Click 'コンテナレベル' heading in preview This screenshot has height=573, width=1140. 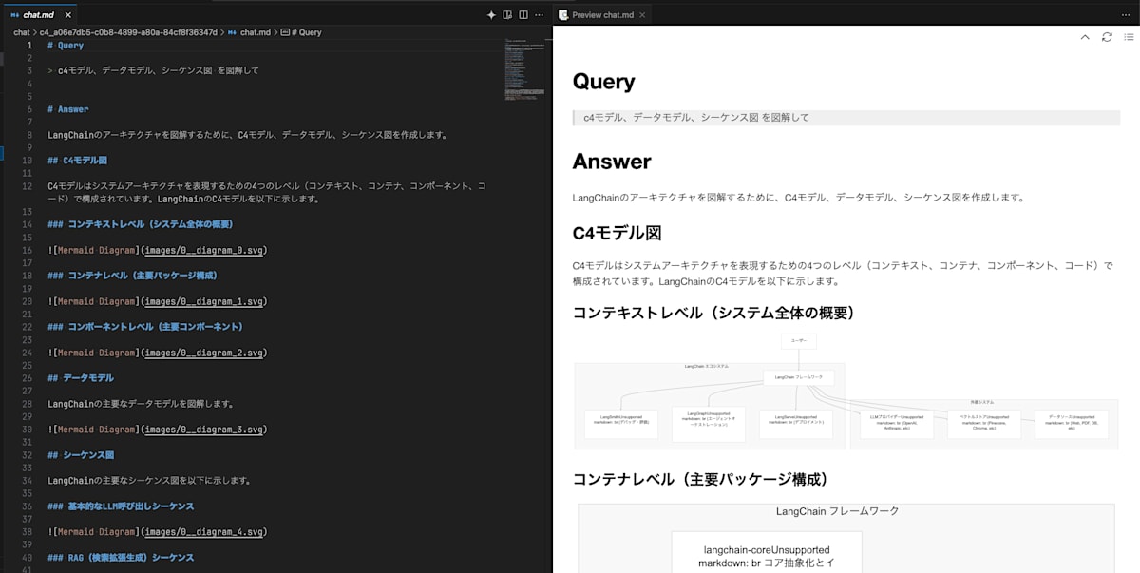coord(701,479)
